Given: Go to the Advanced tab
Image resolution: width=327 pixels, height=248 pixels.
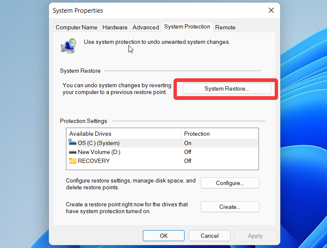Looking at the screenshot, I should [x=145, y=27].
